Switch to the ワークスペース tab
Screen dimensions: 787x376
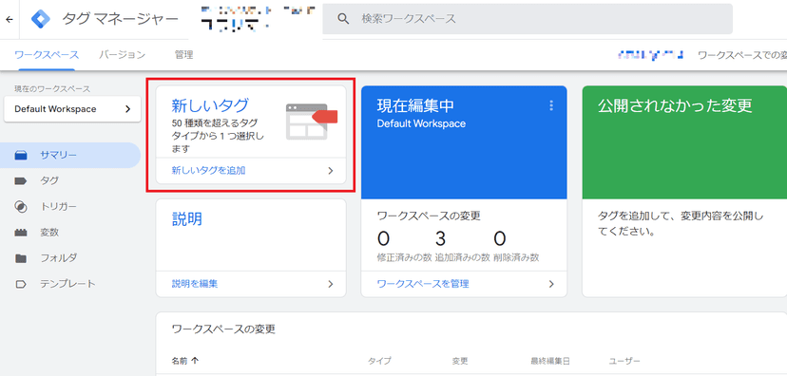tap(47, 55)
